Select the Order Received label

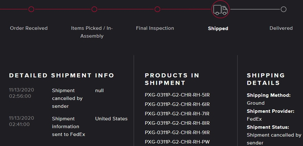click(29, 28)
